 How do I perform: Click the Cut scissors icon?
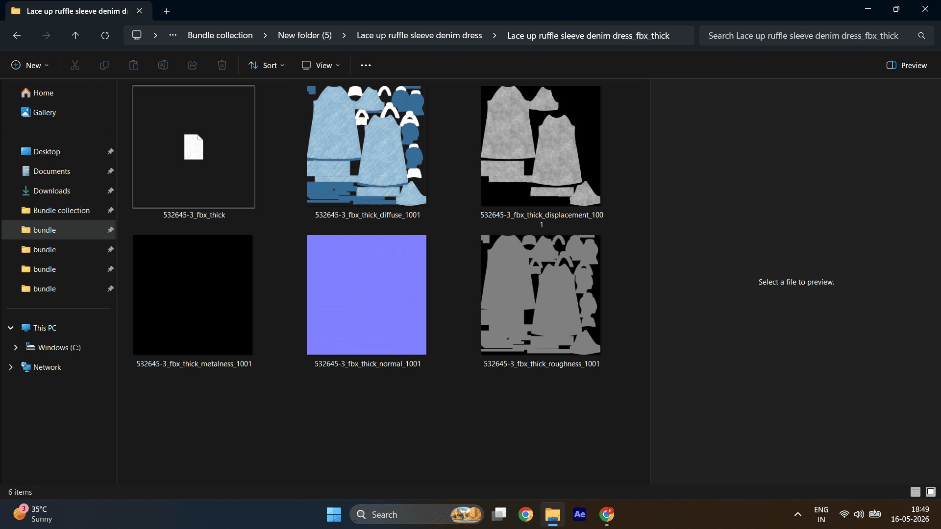[75, 65]
